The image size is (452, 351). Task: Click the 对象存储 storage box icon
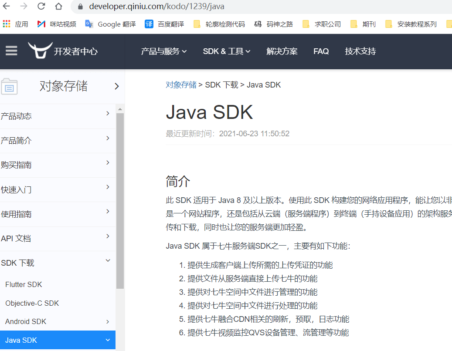tap(9, 86)
